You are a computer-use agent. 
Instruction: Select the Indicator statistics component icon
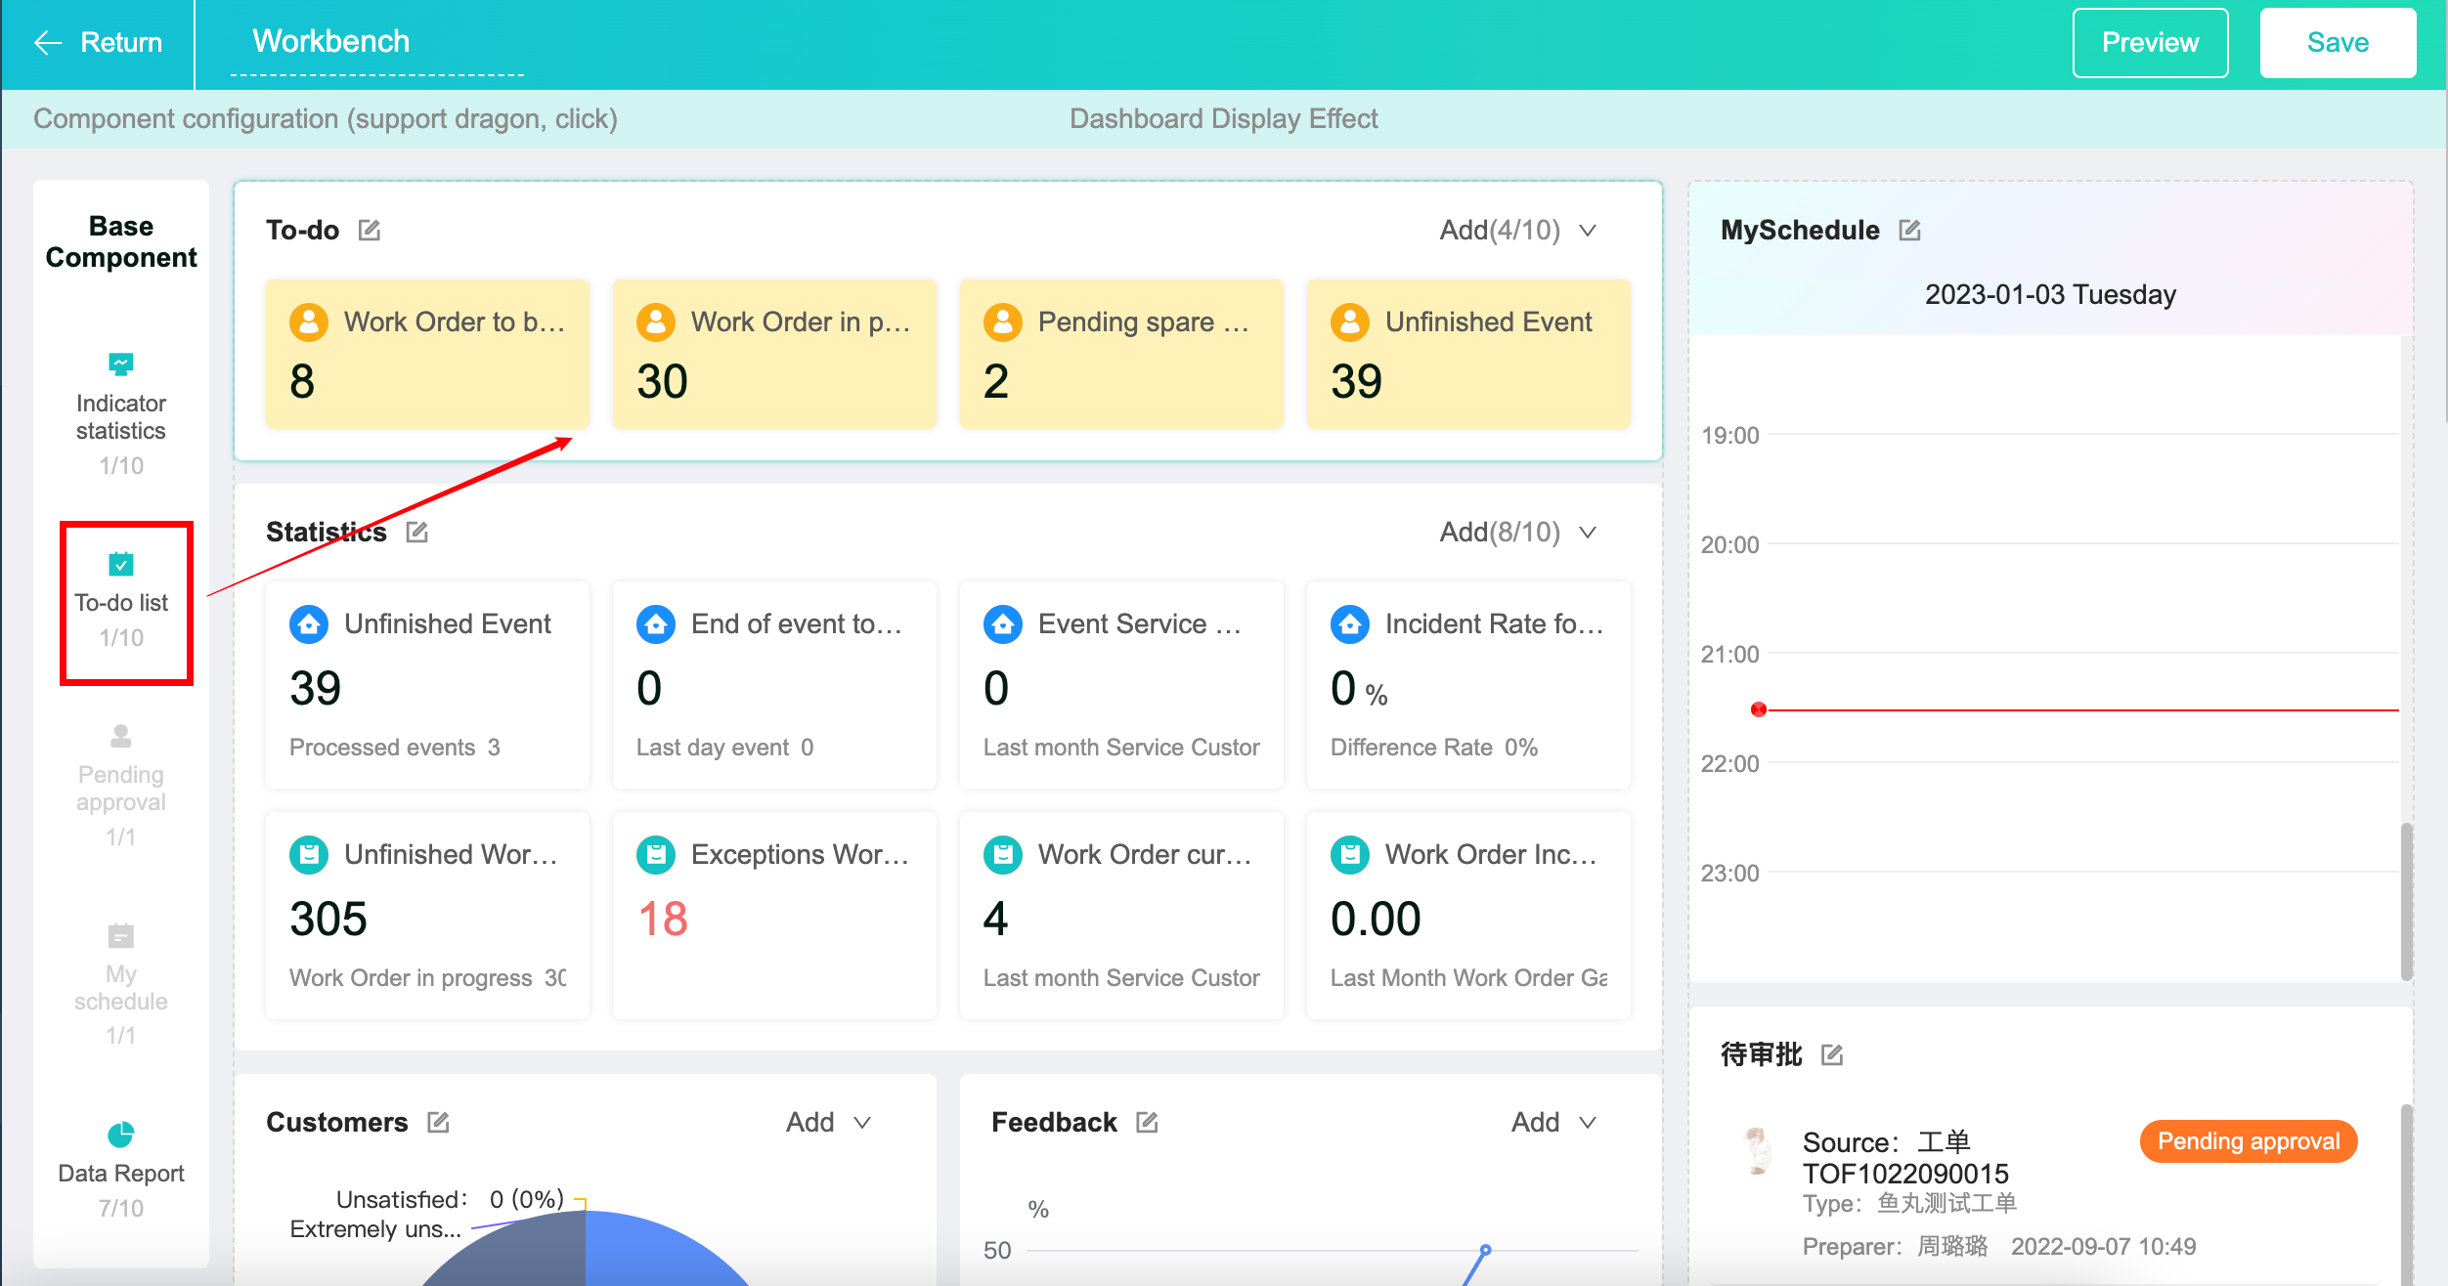(x=120, y=364)
